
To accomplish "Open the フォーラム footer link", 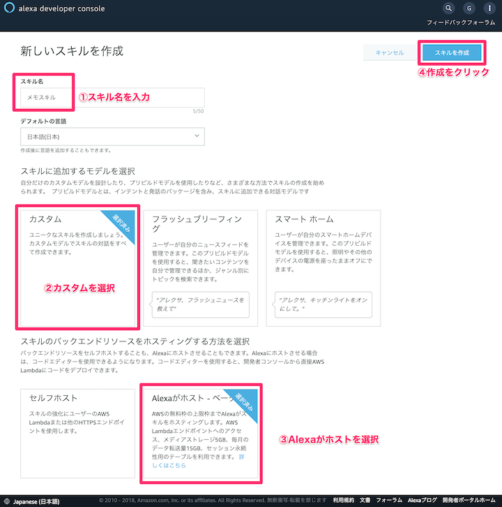I will (389, 500).
